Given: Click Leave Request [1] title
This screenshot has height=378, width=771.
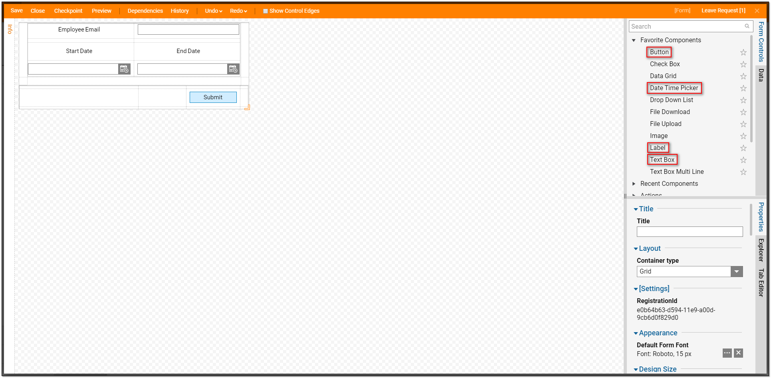Looking at the screenshot, I should point(723,11).
